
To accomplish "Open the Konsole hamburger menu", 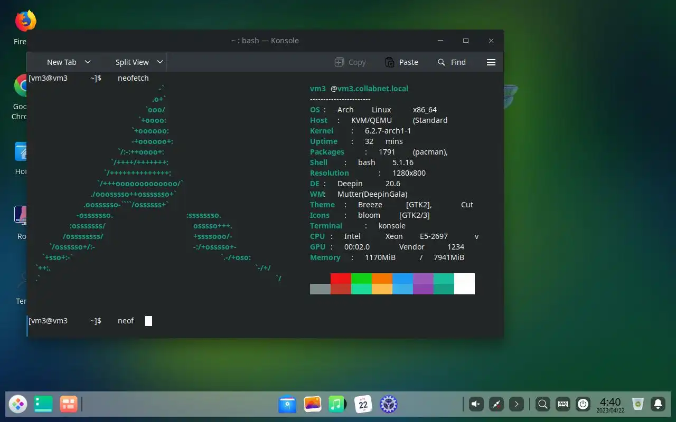I will [x=491, y=62].
